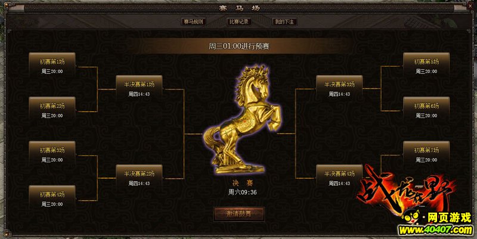This screenshot has width=477, height=239.
Task: Click the 邀请鼓舞 invite button
Action: click(x=239, y=214)
